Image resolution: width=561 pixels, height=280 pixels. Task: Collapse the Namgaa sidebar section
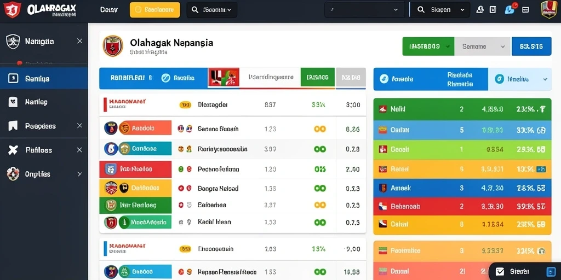(x=79, y=41)
